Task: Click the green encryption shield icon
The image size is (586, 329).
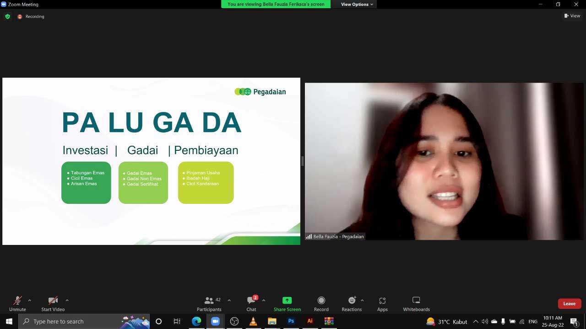Action: click(x=7, y=16)
